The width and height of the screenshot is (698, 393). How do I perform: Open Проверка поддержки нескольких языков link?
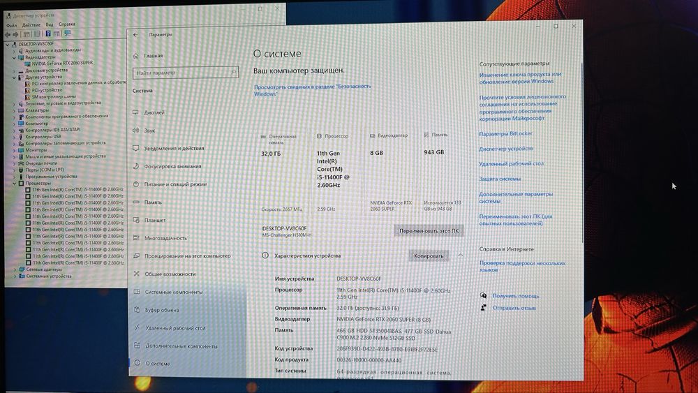tap(522, 267)
